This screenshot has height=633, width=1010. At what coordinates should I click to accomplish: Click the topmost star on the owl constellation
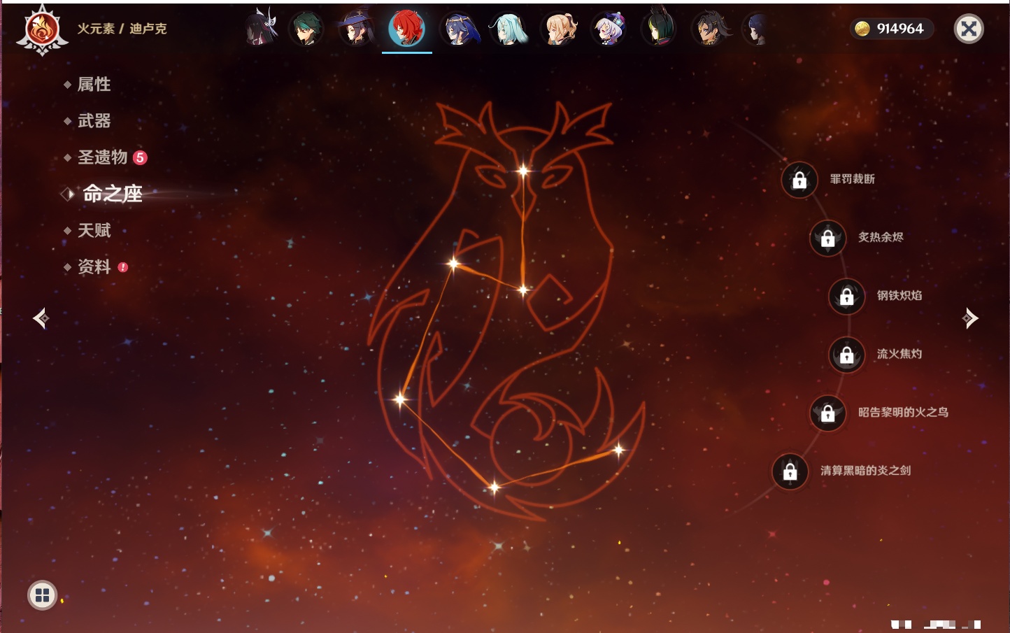pyautogui.click(x=523, y=170)
